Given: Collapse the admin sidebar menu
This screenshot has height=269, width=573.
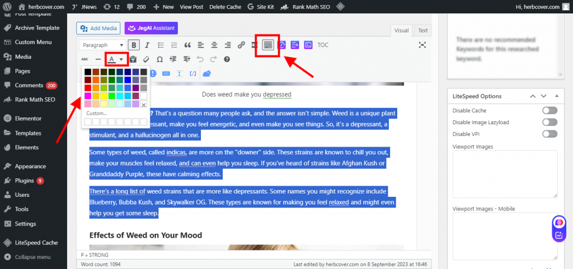Looking at the screenshot, I should coord(27,257).
